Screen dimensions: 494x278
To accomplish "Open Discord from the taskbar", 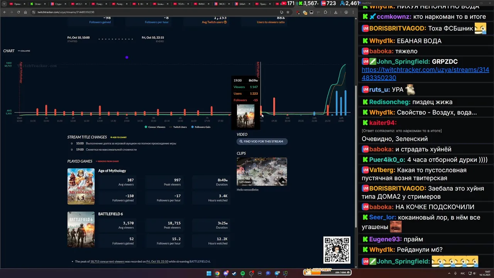I will 226,273.
